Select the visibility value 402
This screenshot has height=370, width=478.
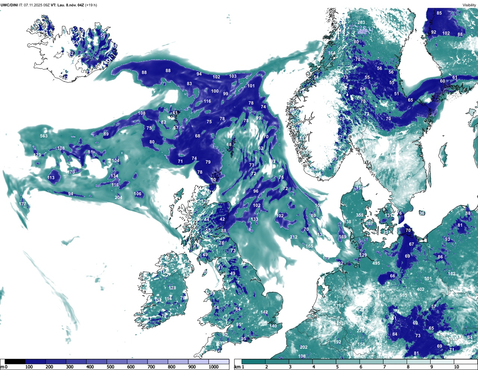tap(420, 289)
